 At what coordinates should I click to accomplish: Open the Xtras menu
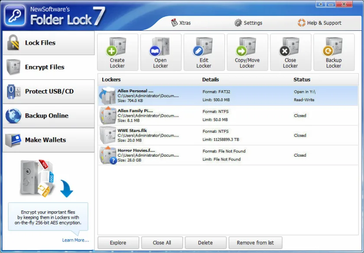pyautogui.click(x=181, y=23)
